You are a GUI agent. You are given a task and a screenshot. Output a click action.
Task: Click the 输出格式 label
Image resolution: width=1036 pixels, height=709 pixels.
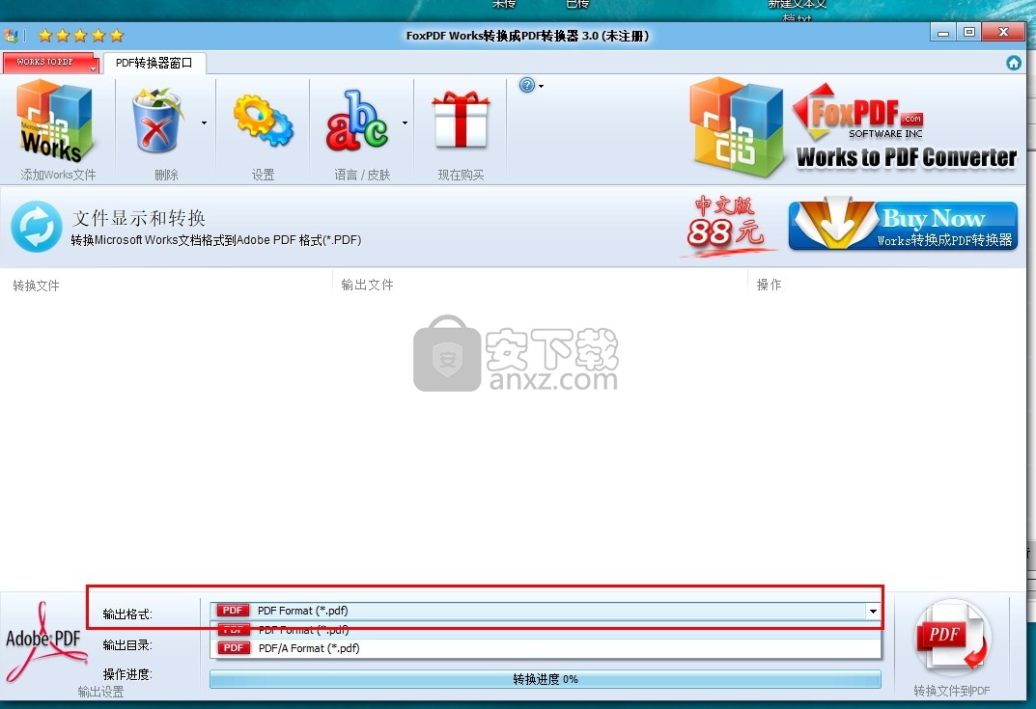(127, 614)
